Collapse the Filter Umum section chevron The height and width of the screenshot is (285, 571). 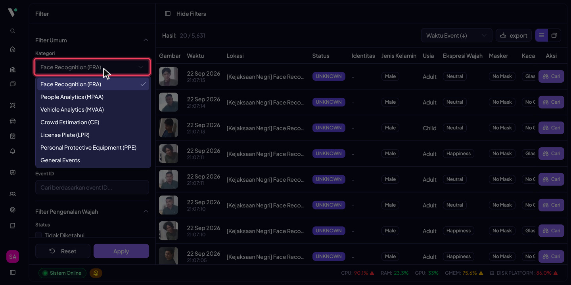coord(146,40)
